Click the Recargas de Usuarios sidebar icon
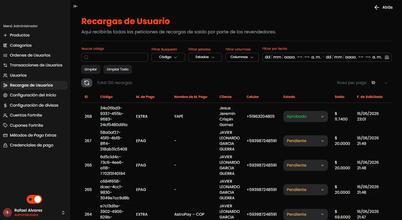402x220 pixels. tap(5, 85)
